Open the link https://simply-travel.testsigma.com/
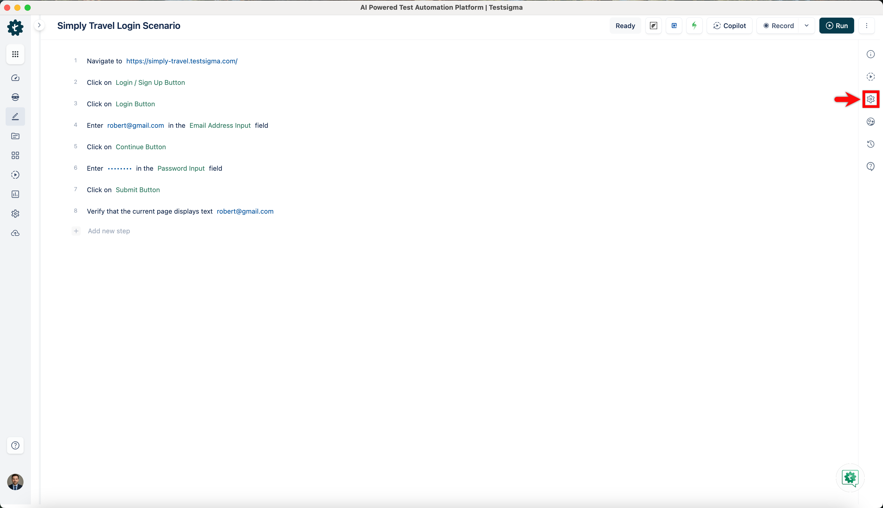 pyautogui.click(x=182, y=61)
